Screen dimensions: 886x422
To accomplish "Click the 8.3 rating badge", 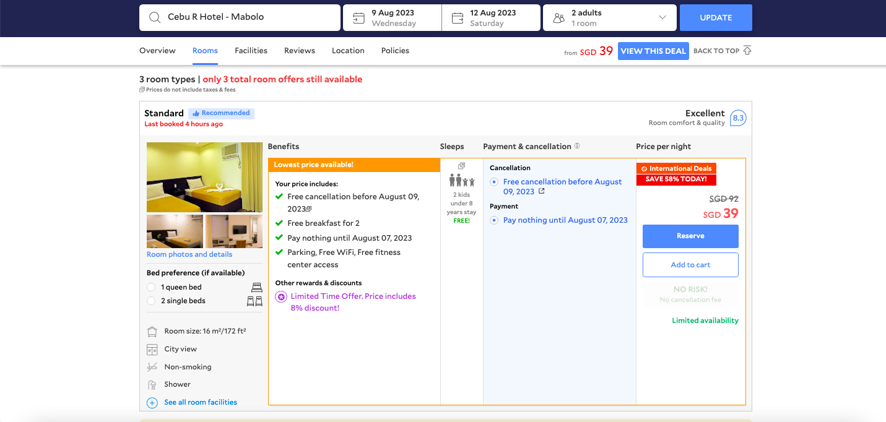I will point(738,118).
